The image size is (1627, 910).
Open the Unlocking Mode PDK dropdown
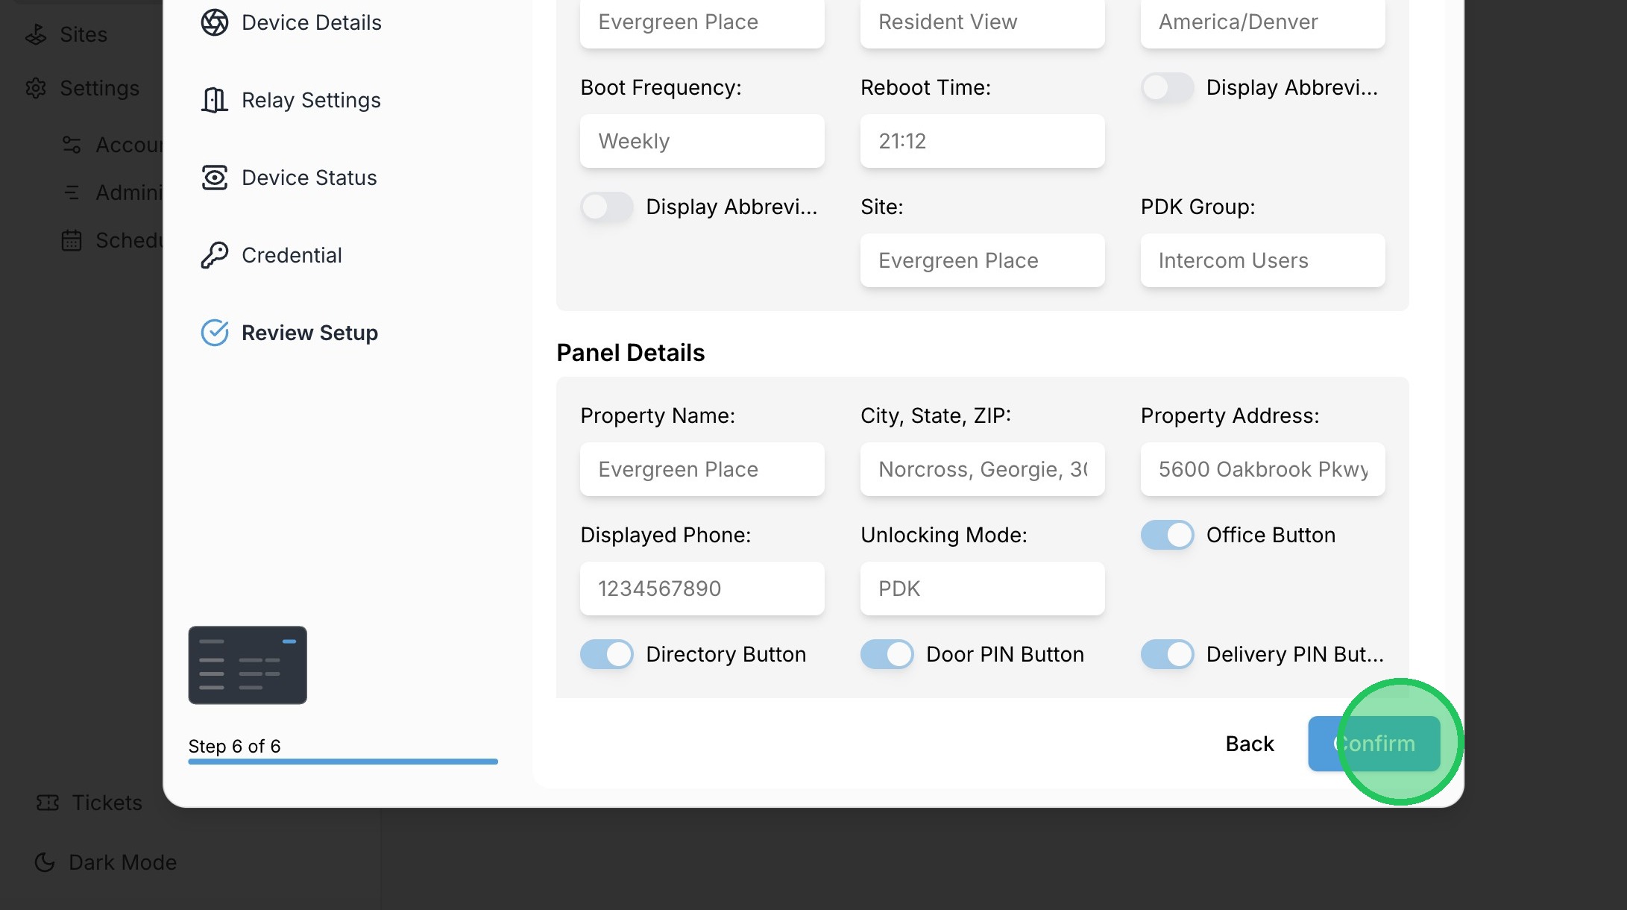click(982, 589)
